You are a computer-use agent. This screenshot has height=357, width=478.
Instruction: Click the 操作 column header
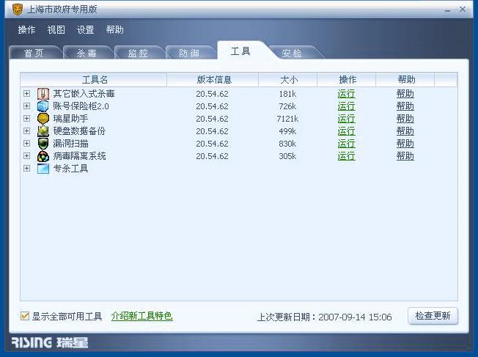pyautogui.click(x=347, y=80)
